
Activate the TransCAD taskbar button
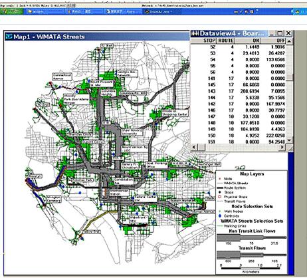point(161,11)
